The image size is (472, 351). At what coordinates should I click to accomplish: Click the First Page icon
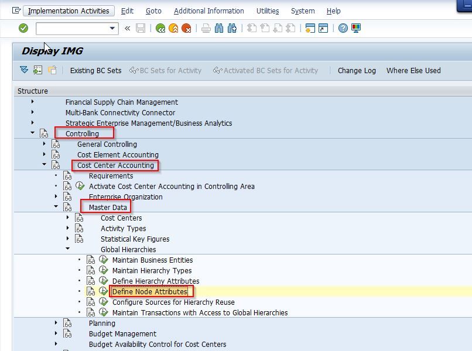252,28
